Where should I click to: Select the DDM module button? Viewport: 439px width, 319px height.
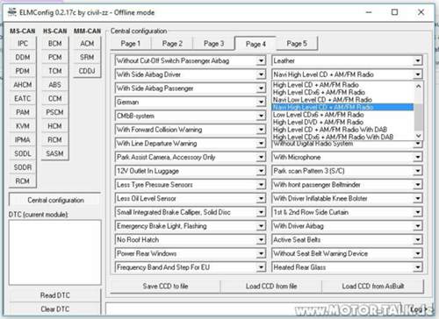[x=23, y=57]
